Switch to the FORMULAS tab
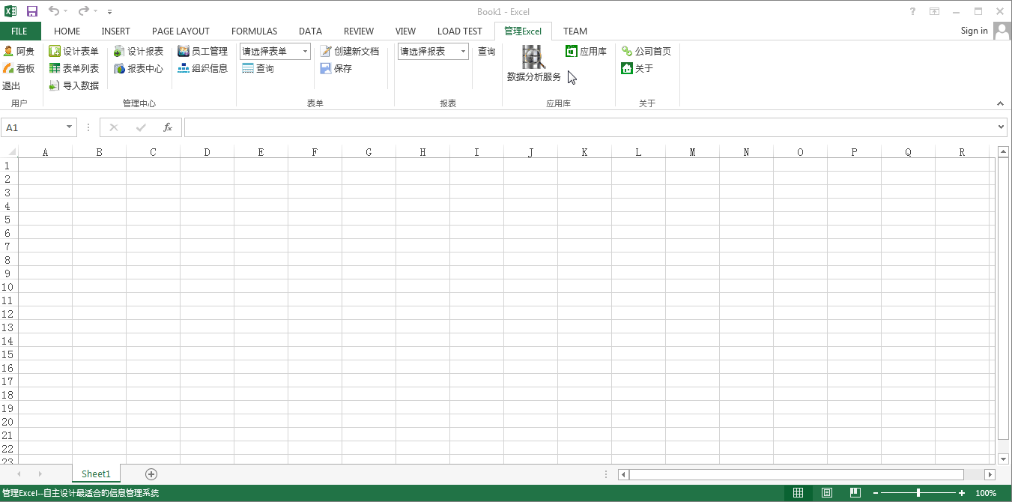The image size is (1012, 502). 255,31
